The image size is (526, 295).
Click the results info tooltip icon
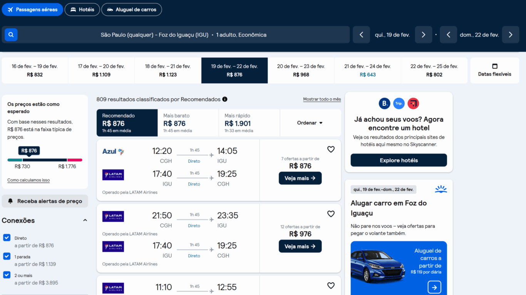pyautogui.click(x=224, y=99)
